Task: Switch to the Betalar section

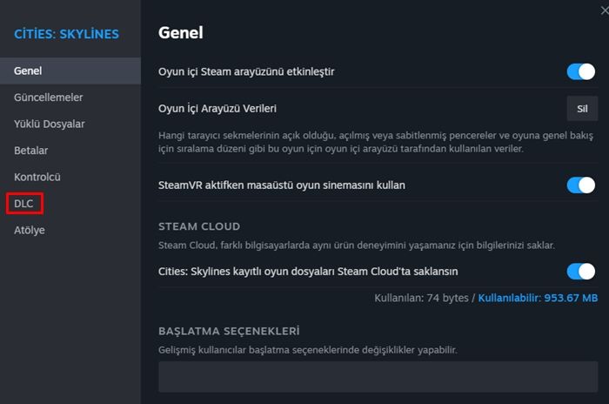Action: (x=31, y=151)
